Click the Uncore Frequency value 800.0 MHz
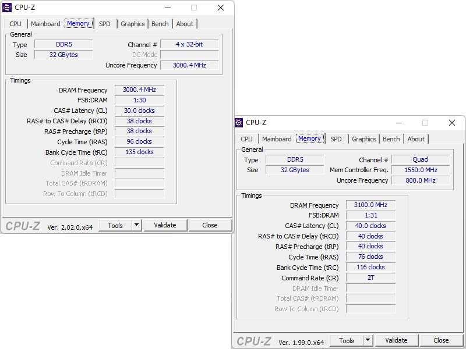Screen dimensions: 466x349 421,180
